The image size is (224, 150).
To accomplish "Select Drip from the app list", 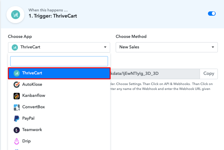I will (59, 141).
